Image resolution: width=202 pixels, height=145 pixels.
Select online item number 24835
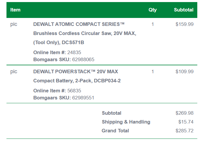(74, 53)
